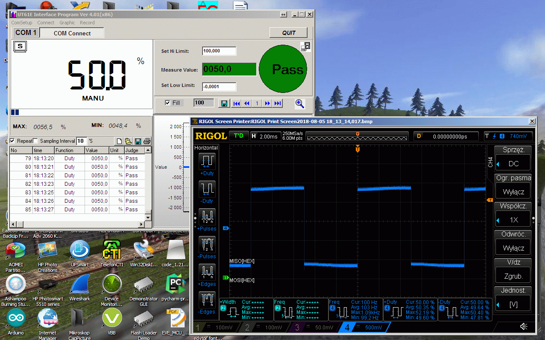The image size is (545, 340).
Task: Open the Sprzęż. DC coupling selector
Action: coord(513,164)
